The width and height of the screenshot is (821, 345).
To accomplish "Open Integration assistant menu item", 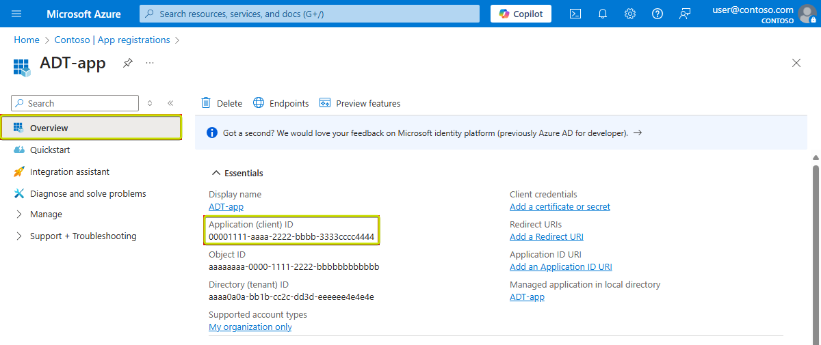I will click(69, 172).
